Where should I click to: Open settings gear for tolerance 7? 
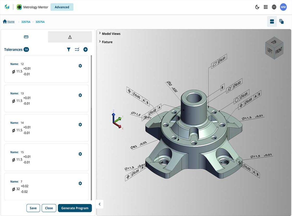[x=80, y=183]
